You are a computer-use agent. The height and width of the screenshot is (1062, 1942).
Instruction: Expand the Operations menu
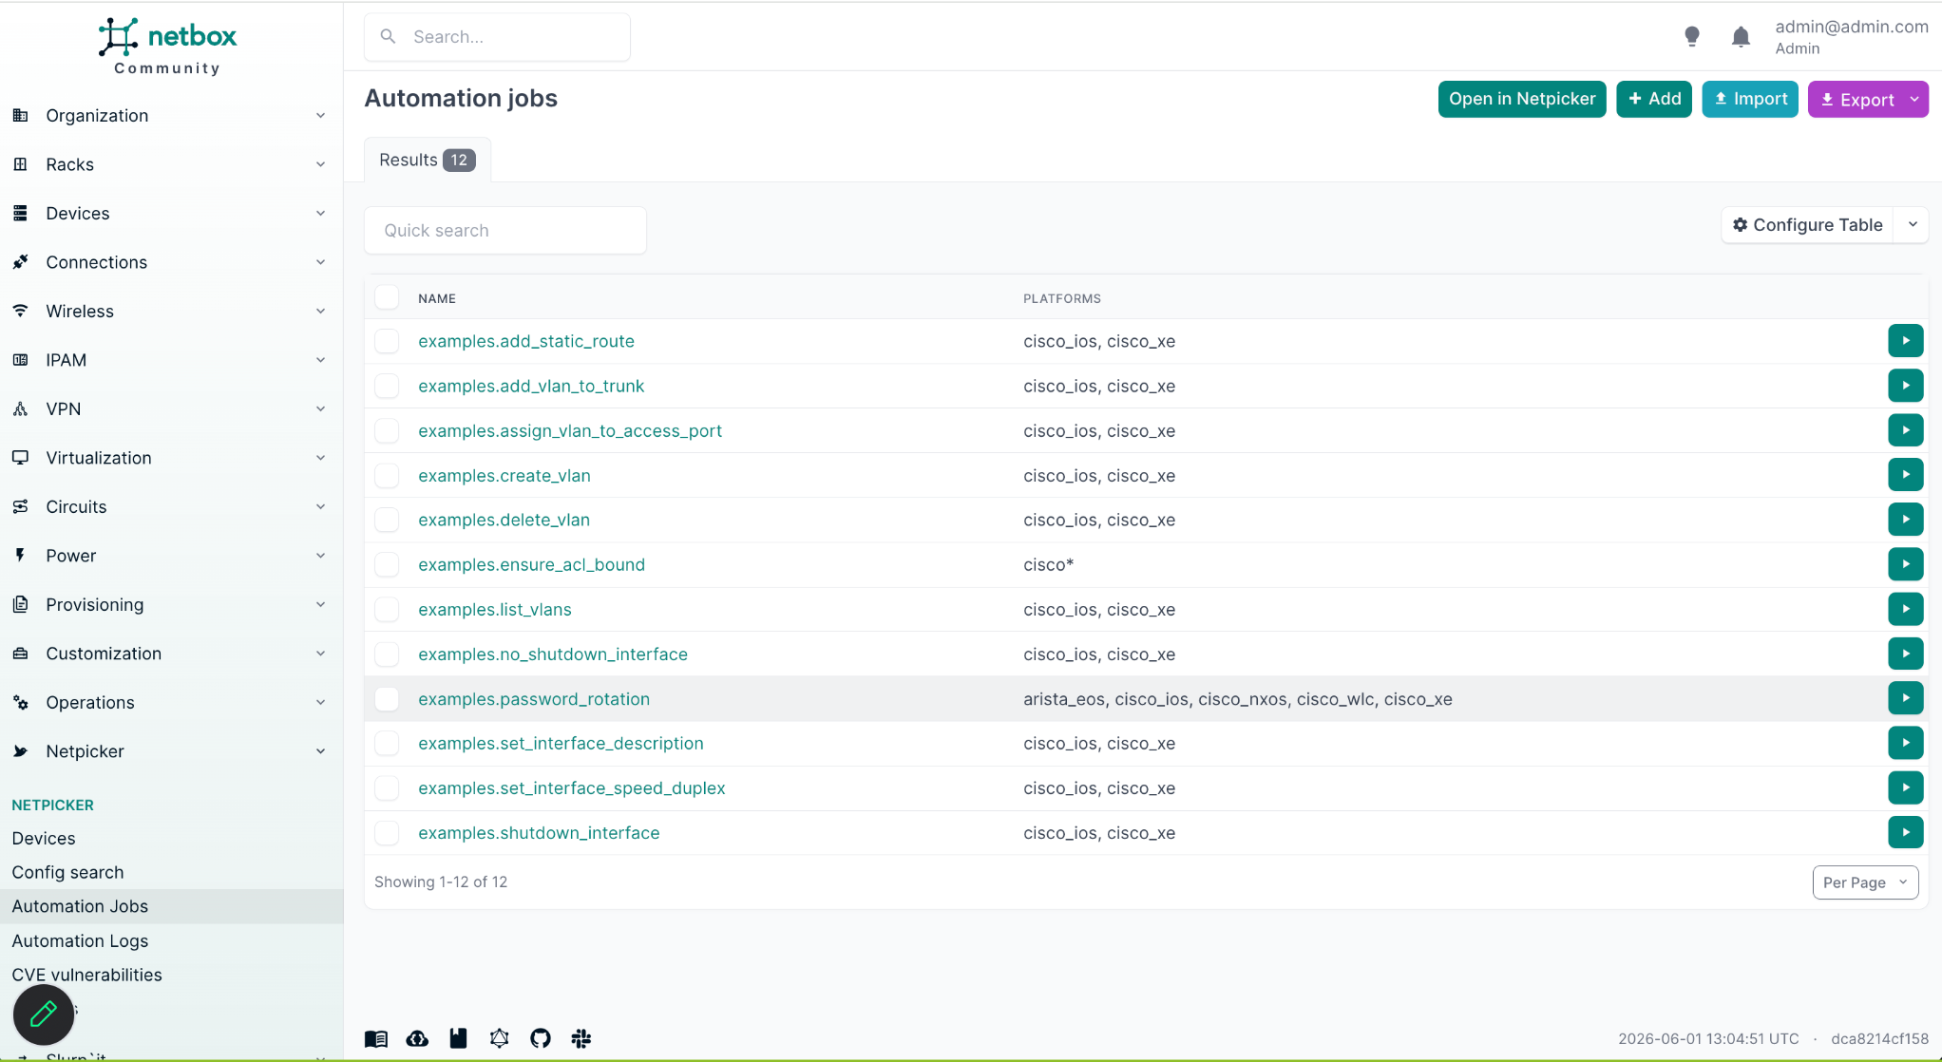point(171,702)
